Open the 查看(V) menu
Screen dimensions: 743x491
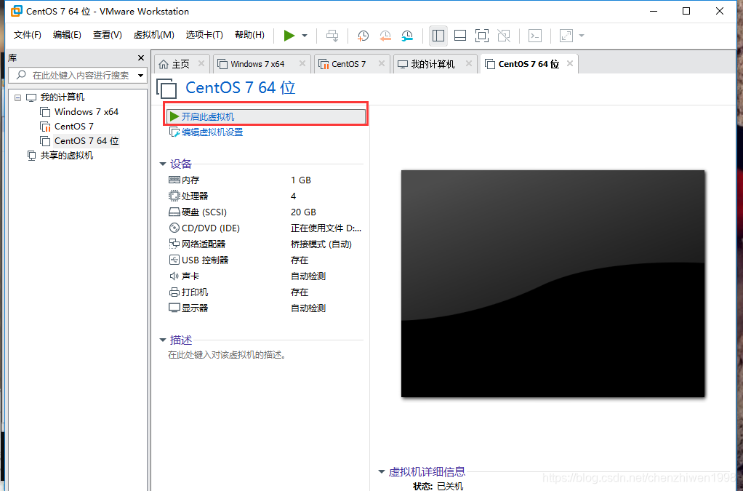pyautogui.click(x=107, y=35)
